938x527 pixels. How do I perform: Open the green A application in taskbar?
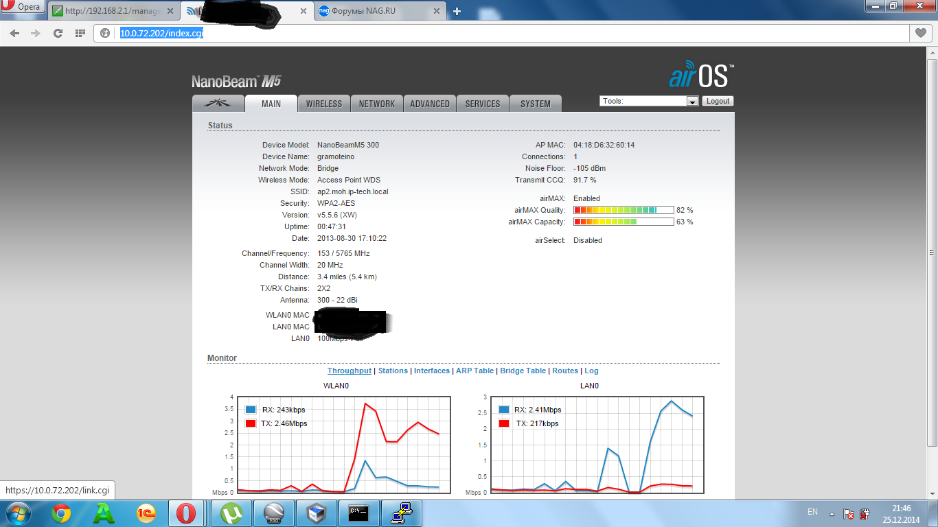(x=103, y=513)
